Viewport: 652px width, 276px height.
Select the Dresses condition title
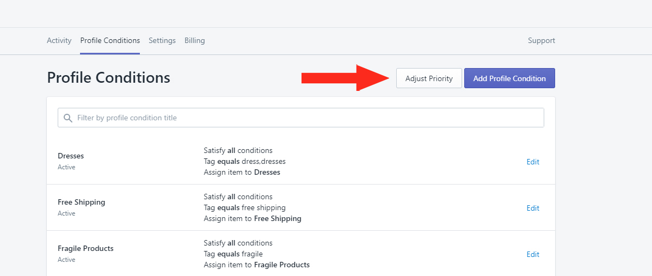coord(71,156)
